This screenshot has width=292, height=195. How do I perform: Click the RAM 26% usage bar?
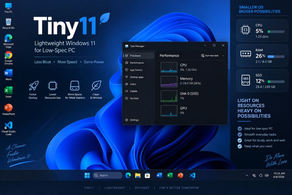point(276,57)
